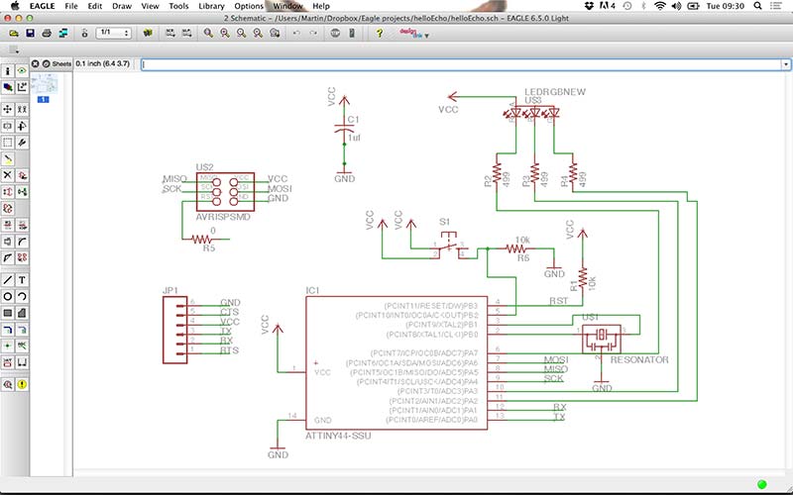Select the Text tool
793x495 pixels.
coord(22,280)
